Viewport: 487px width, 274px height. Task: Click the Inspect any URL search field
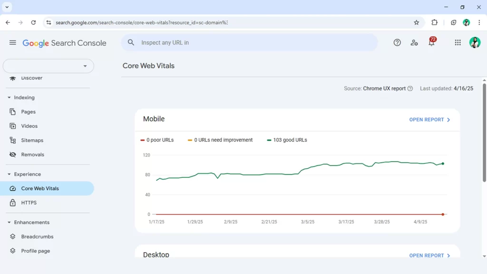[x=249, y=42]
